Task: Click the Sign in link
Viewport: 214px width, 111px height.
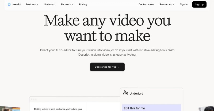Action: pyautogui.click(x=184, y=5)
